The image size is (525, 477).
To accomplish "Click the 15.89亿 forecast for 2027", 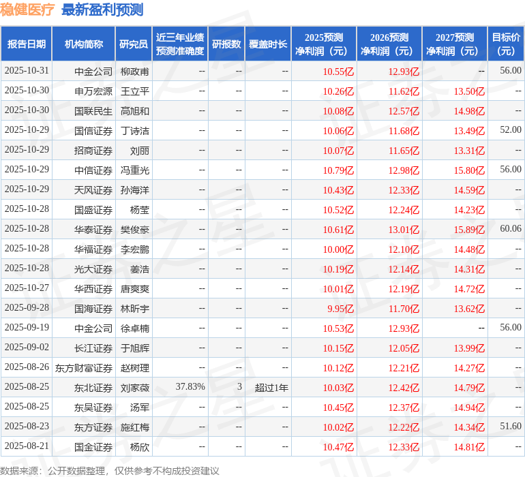I will [469, 230].
